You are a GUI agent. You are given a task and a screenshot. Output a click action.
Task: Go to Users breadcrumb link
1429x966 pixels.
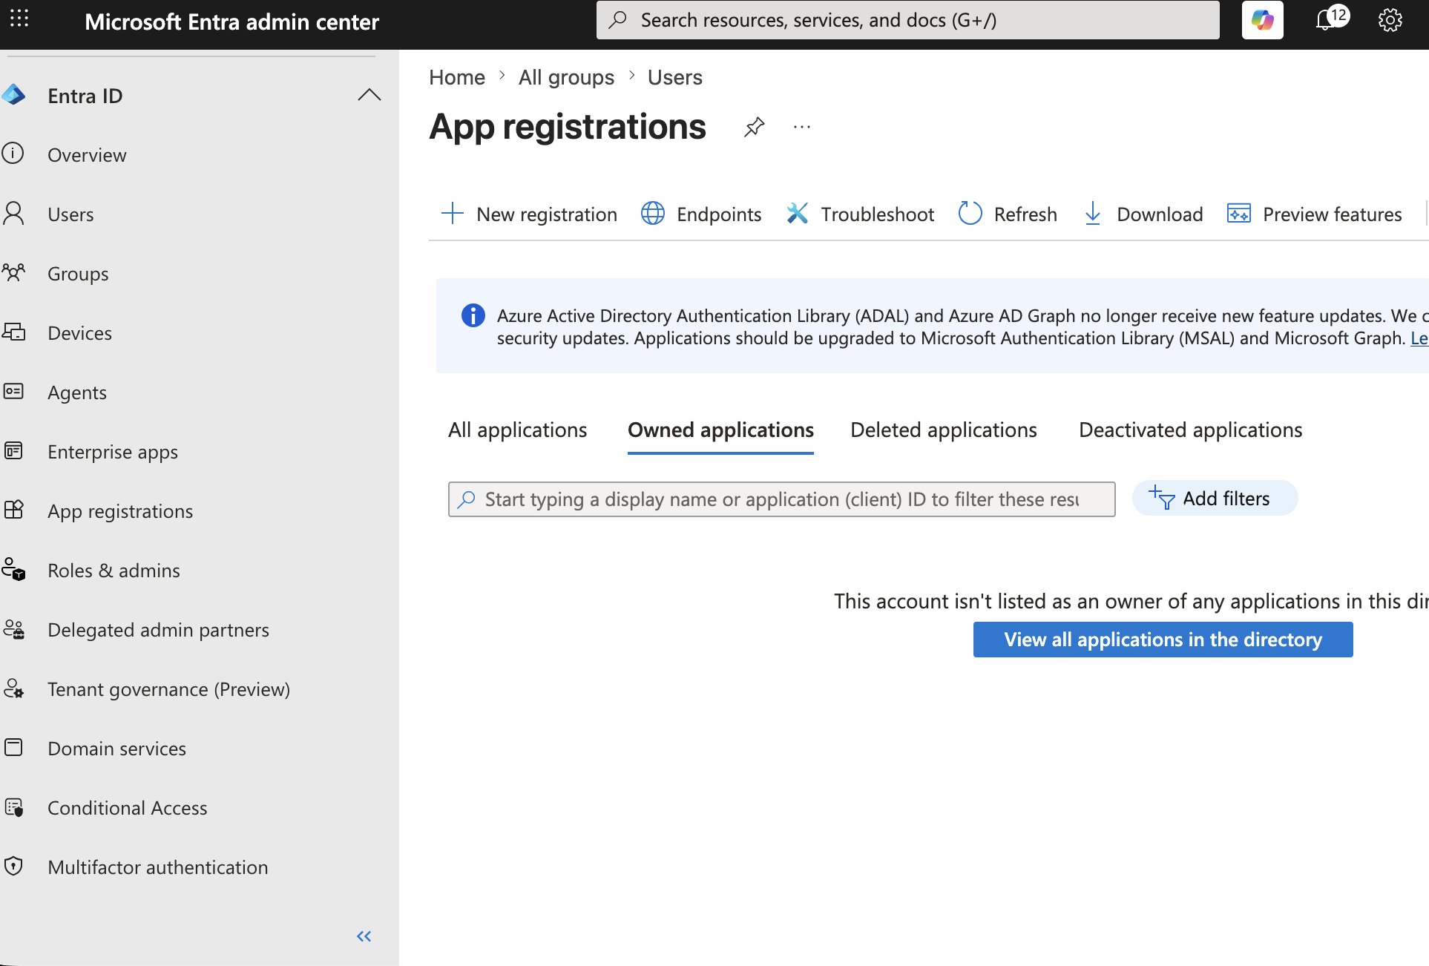tap(674, 78)
